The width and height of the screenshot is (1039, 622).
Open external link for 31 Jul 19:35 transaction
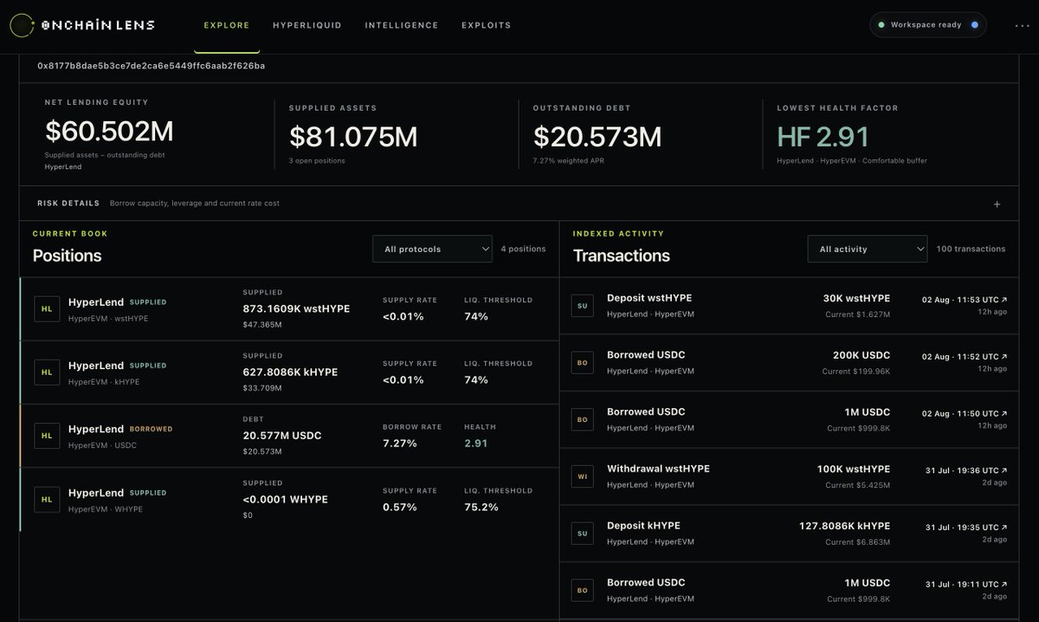click(1004, 528)
